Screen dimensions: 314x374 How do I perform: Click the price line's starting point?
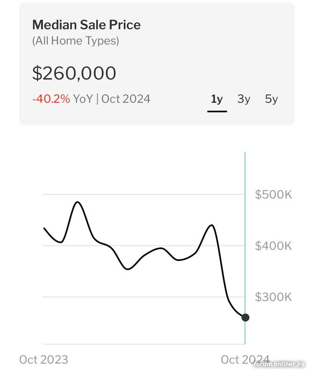[x=44, y=228]
